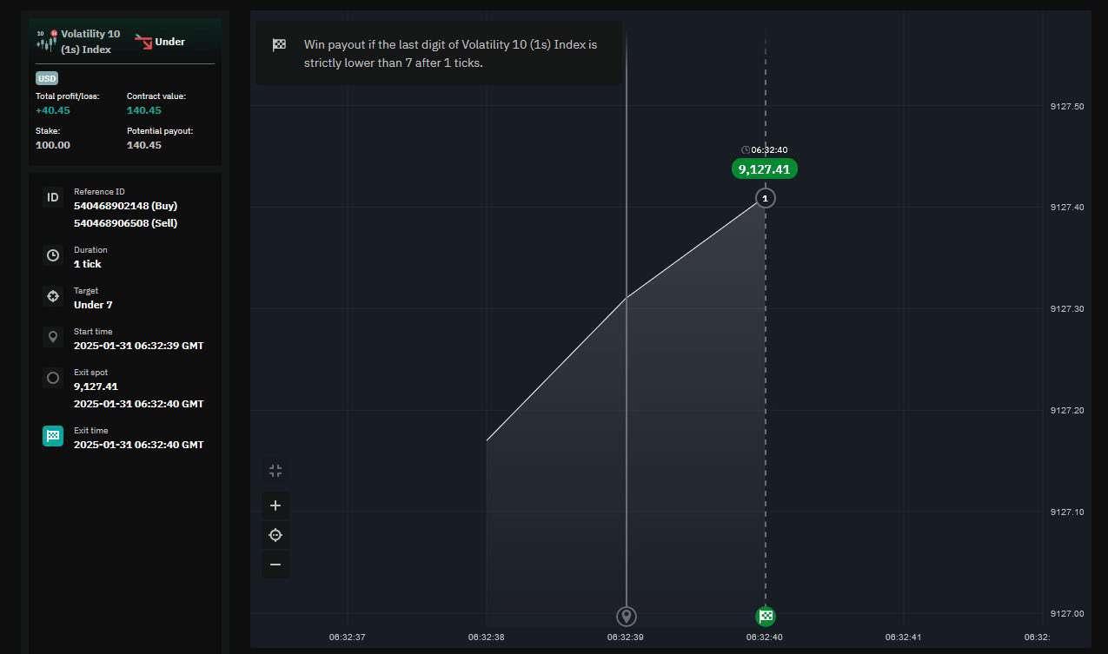Click the Exit spot circle icon
Viewport: 1108px width, 654px height.
(x=53, y=378)
